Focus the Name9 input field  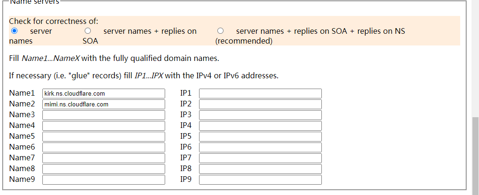[x=104, y=180]
